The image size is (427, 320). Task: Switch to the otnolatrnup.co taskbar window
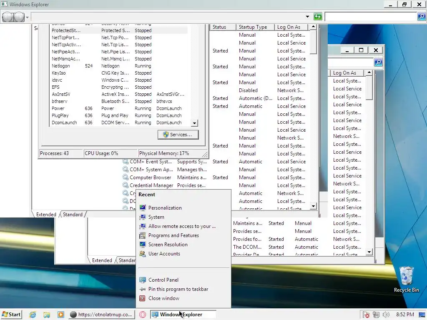tap(101, 315)
